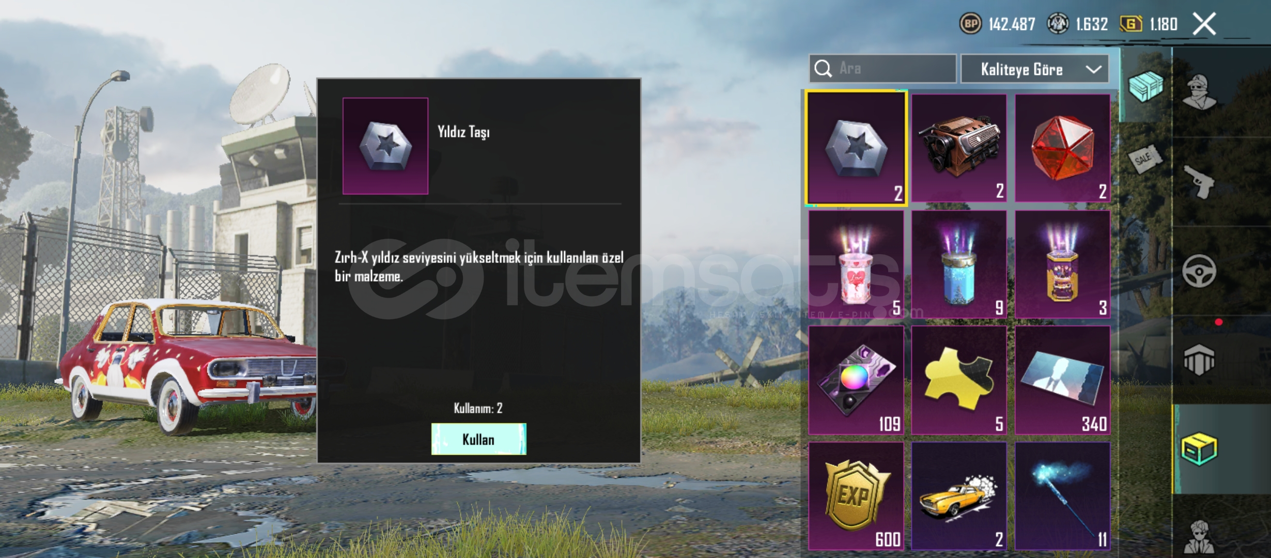
Task: Select the yellow puzzle piece item
Action: click(959, 380)
